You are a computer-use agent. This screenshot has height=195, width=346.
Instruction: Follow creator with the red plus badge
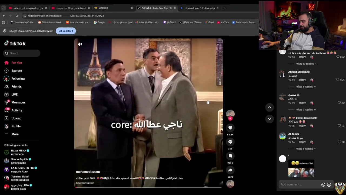[230, 118]
